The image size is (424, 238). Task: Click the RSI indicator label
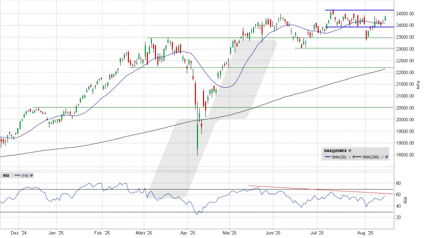pyautogui.click(x=6, y=175)
